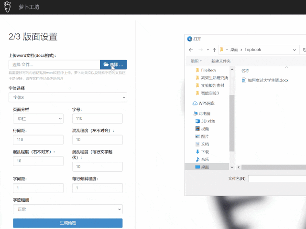
Task: Click 新建文件夹 in dialog toolbar
Action: tap(221, 61)
